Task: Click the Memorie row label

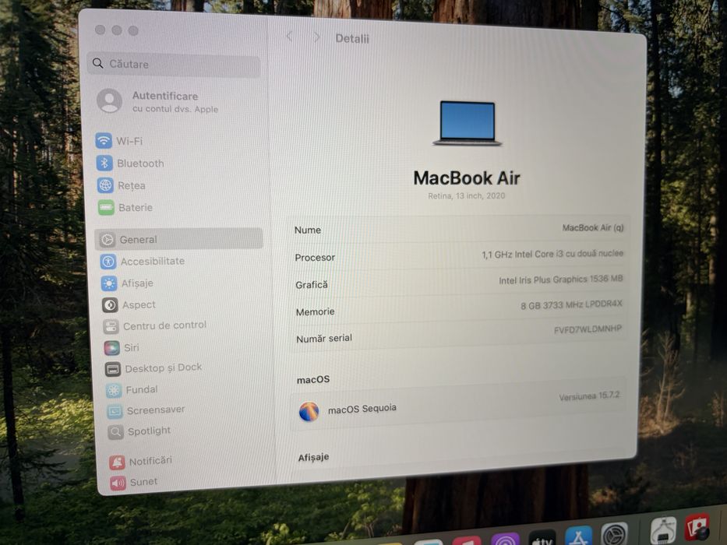Action: coord(316,312)
